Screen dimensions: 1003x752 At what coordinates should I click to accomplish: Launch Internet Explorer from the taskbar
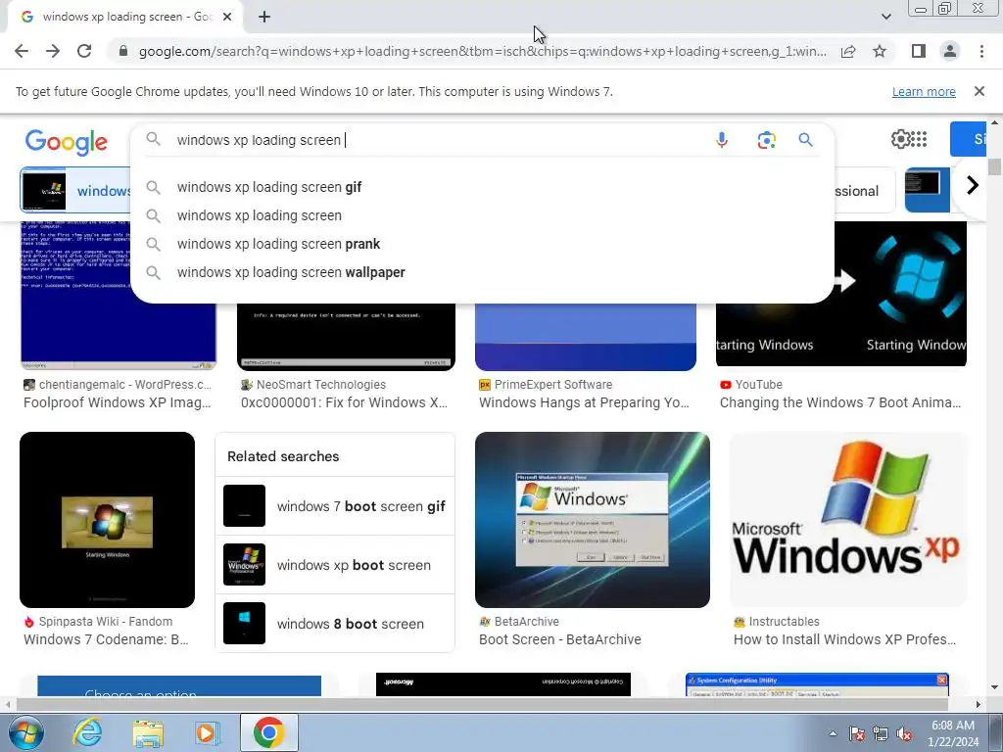click(87, 732)
